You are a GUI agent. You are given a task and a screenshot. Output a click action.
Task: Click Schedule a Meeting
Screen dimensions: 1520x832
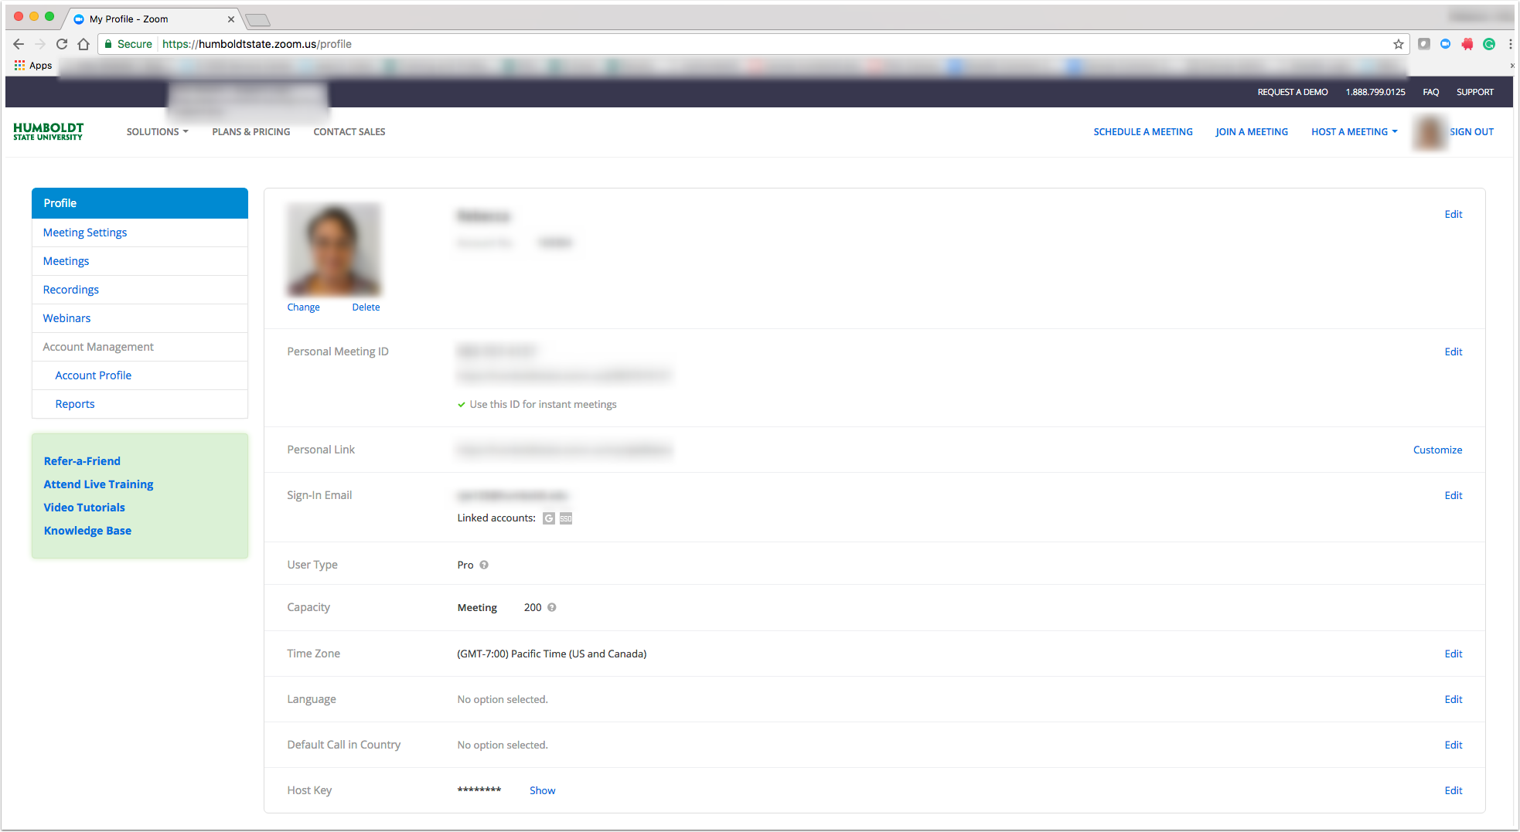pos(1143,132)
